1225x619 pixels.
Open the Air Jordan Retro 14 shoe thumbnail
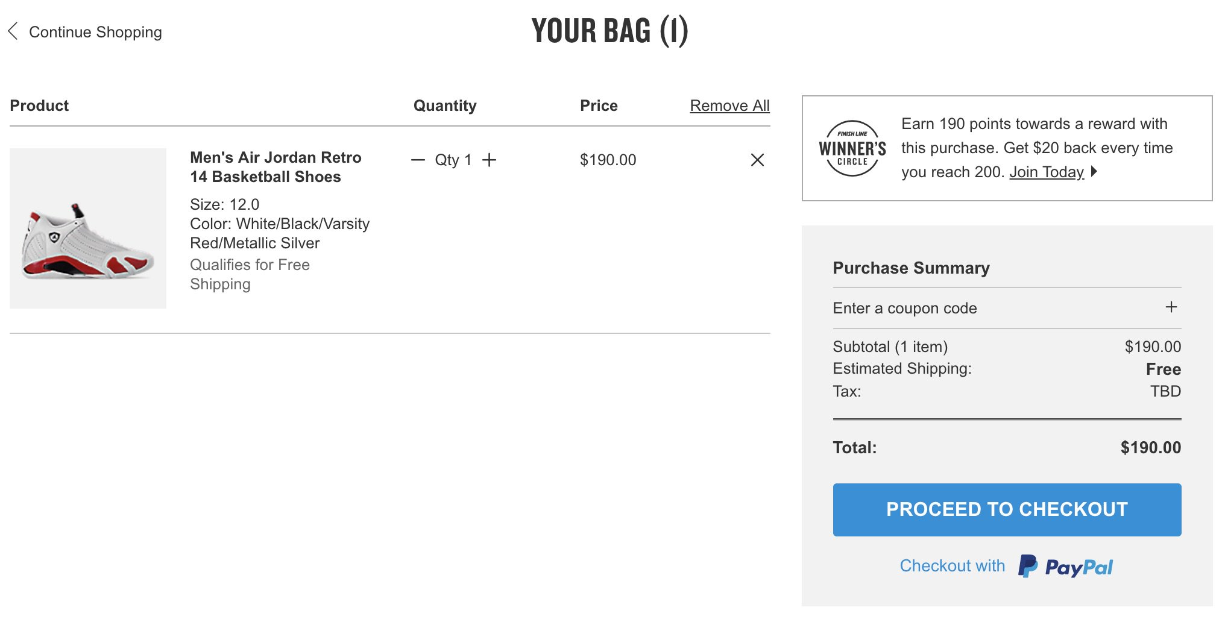pos(88,228)
